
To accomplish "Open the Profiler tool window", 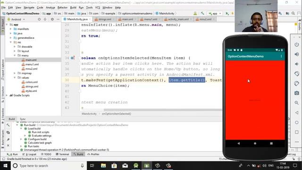I will coord(93,154).
